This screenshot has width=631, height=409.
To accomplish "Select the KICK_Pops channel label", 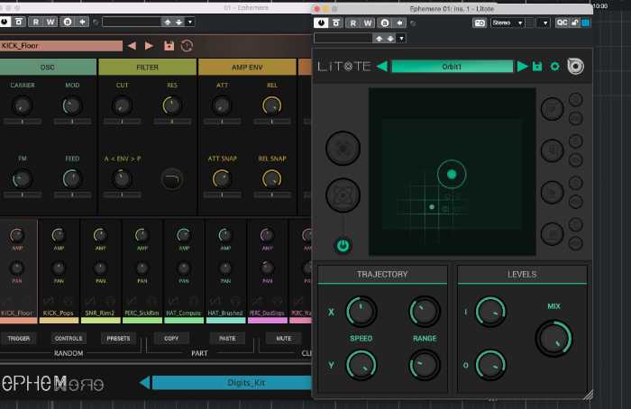I will [59, 313].
